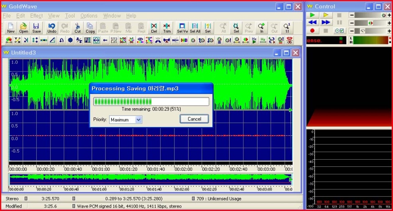This screenshot has height=211, width=393.
Task: Click the left-arrow Reverse effect icon
Action: 105,40
